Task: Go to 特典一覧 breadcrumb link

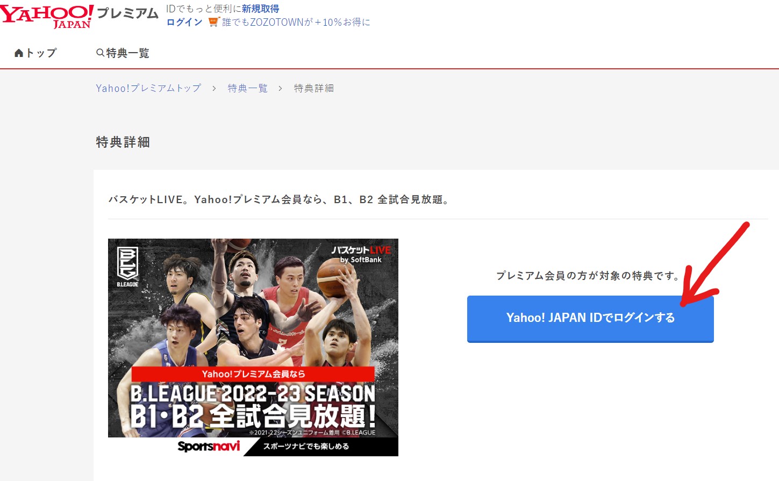Action: [x=247, y=88]
